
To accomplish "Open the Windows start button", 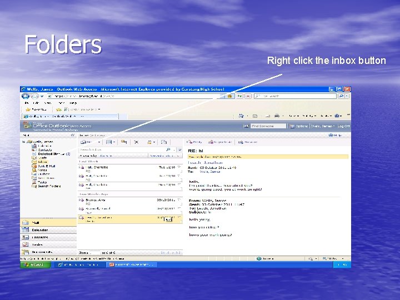I will [35, 264].
